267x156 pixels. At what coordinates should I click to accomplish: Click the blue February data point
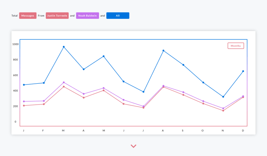point(44,83)
